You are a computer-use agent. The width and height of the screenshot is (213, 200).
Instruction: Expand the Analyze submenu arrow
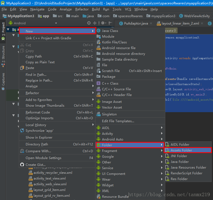coord(93,86)
